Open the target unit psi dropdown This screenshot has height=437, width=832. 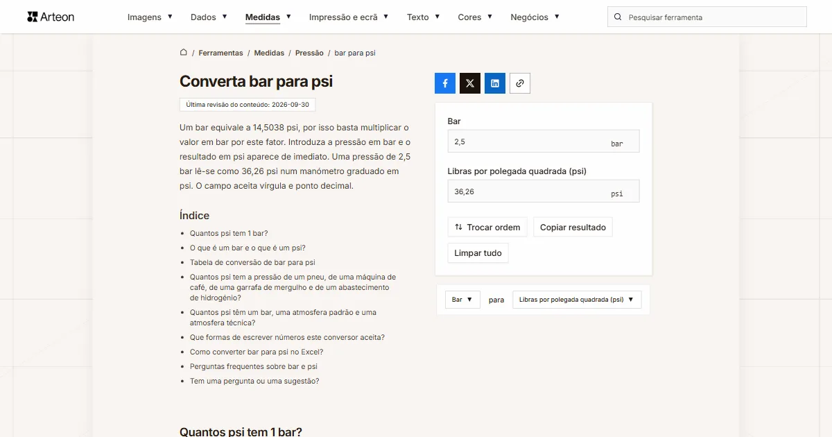(577, 300)
